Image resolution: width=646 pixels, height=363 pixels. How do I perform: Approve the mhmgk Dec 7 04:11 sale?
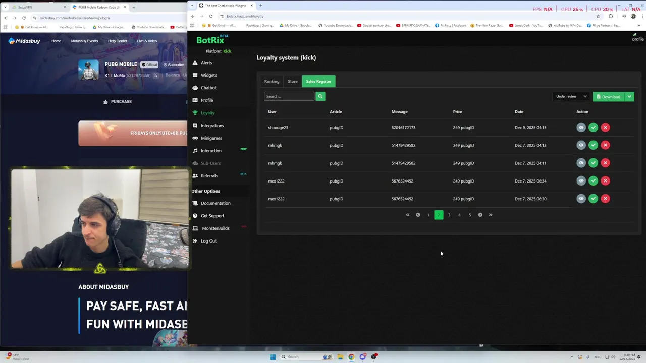pos(593,163)
